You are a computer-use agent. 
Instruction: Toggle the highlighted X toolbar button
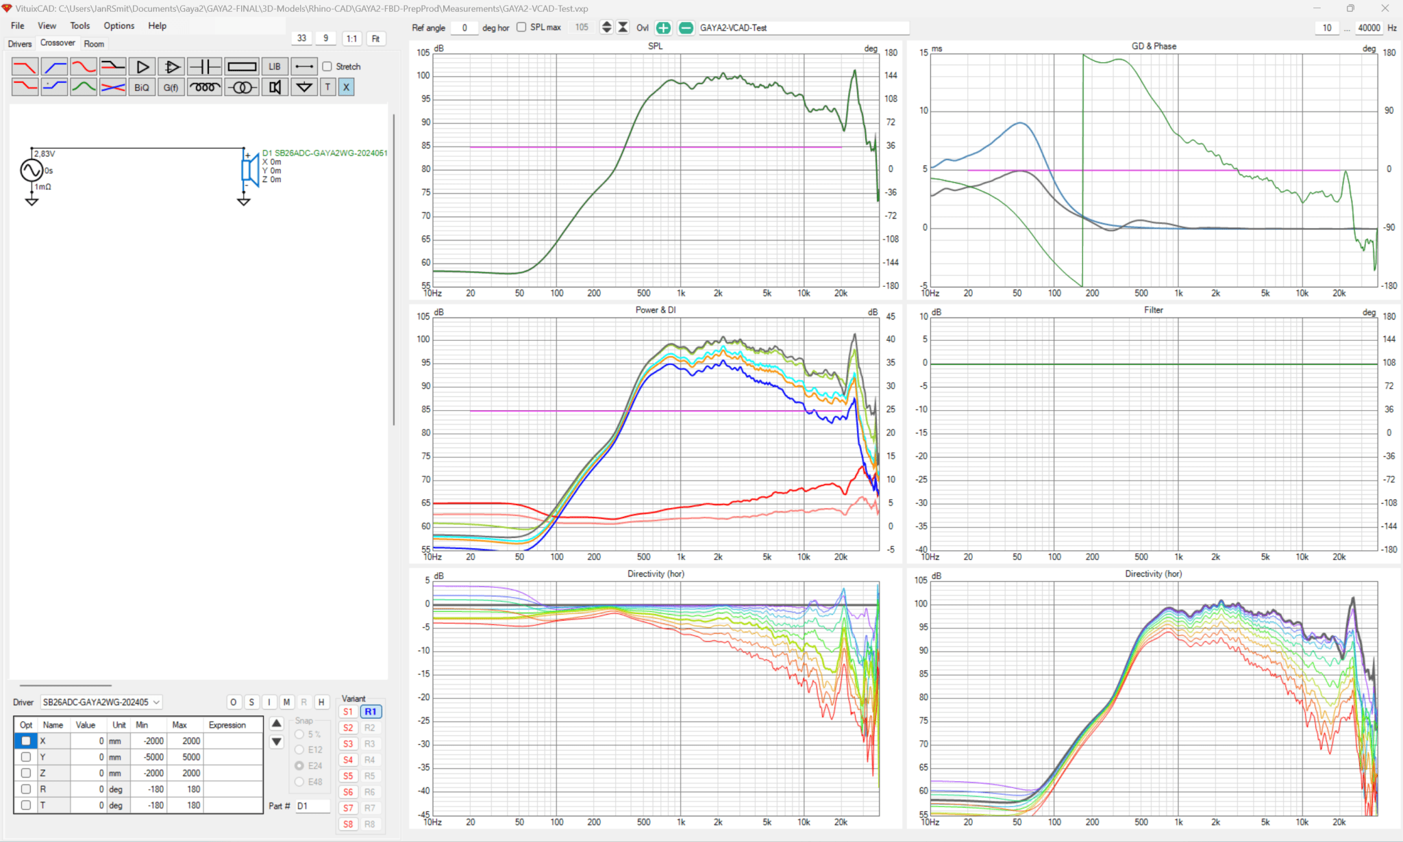pos(346,87)
